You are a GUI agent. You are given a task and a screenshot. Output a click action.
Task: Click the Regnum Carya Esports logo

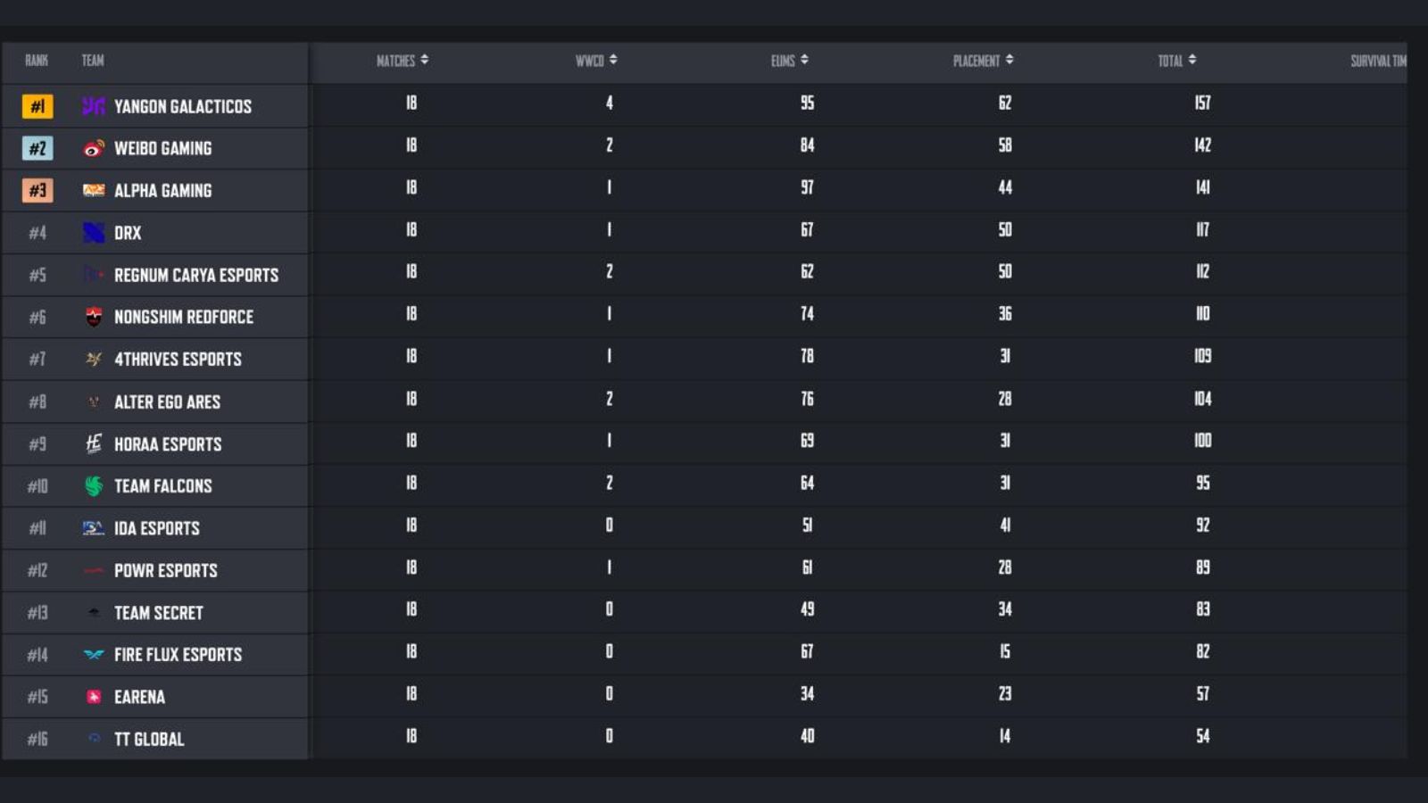tap(94, 275)
